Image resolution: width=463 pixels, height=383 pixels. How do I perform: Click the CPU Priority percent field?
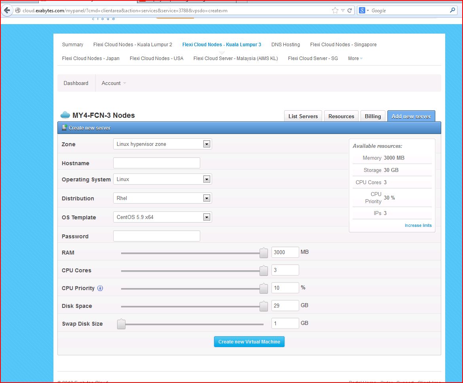pyautogui.click(x=285, y=287)
